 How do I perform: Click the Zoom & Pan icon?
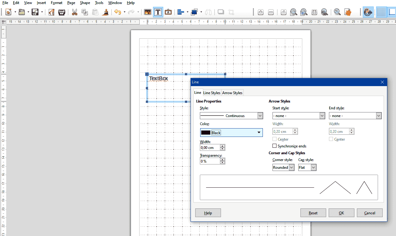coord(337,12)
